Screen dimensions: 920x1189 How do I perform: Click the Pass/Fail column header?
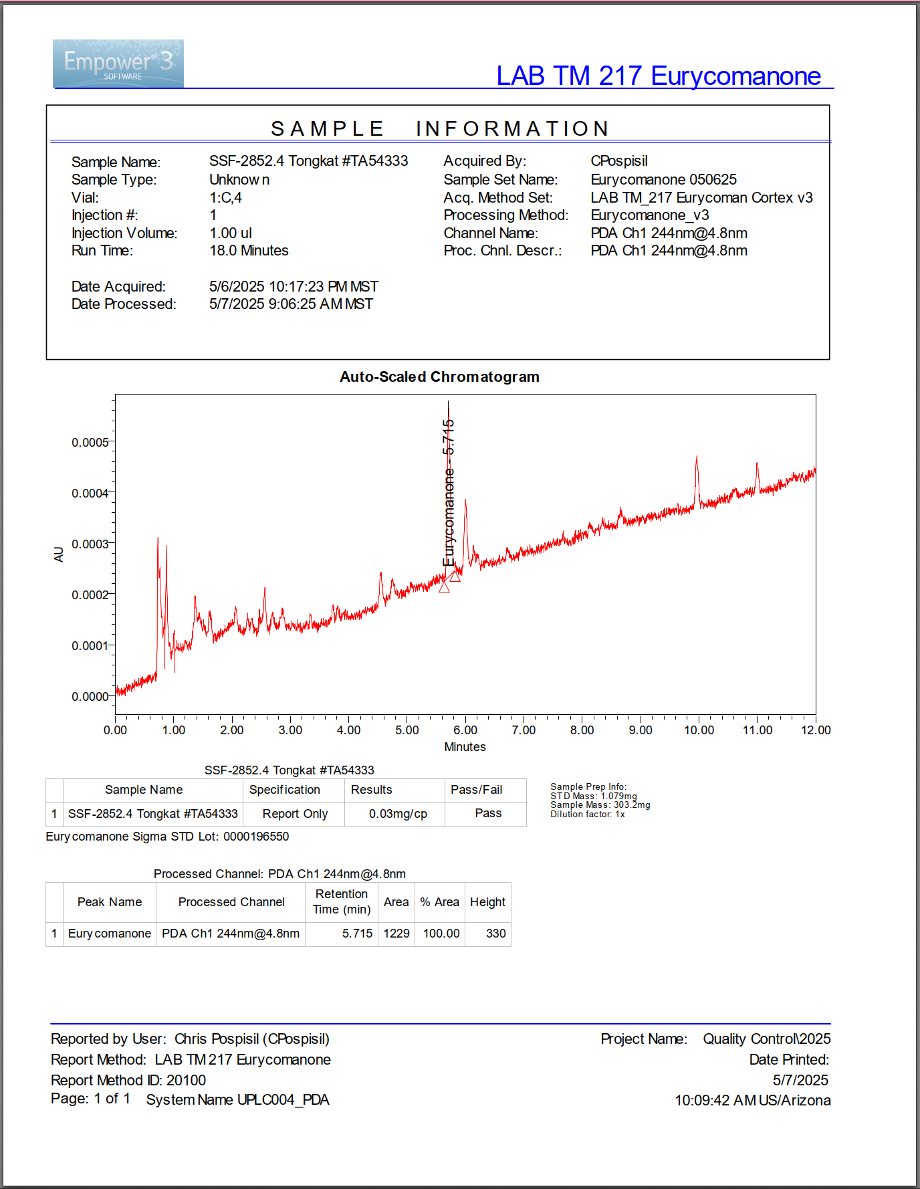[x=476, y=790]
